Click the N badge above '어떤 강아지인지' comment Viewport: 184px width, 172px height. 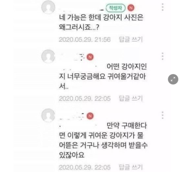click(90, 57)
